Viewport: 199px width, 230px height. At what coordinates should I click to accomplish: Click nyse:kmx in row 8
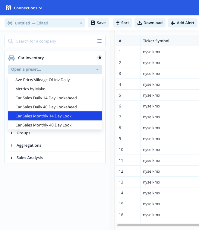coord(152,128)
